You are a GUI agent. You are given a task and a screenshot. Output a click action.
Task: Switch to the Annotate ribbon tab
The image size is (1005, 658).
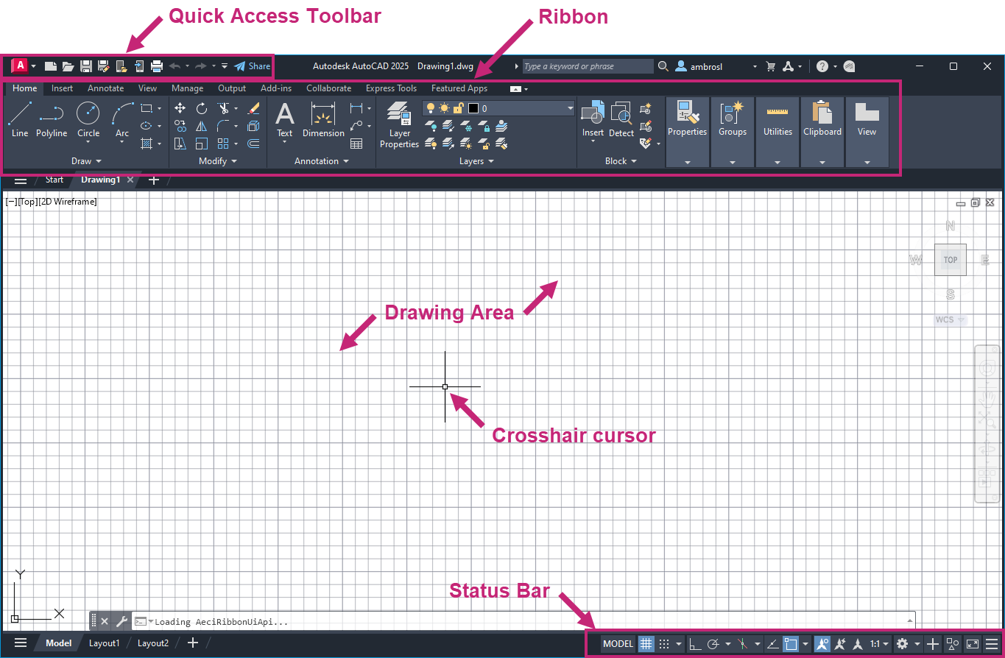106,88
